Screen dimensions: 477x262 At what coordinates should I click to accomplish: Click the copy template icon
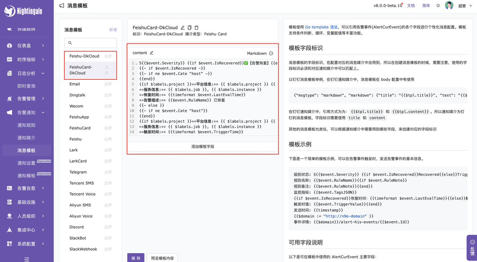pyautogui.click(x=190, y=28)
